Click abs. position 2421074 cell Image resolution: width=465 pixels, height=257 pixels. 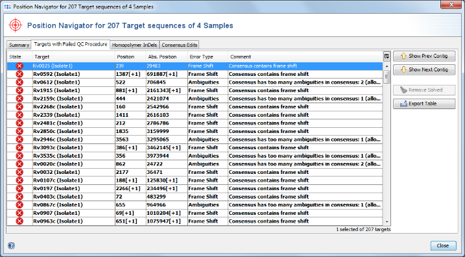(x=167, y=99)
